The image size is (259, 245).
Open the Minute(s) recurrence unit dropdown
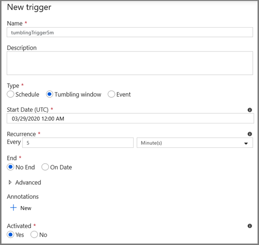(195, 143)
